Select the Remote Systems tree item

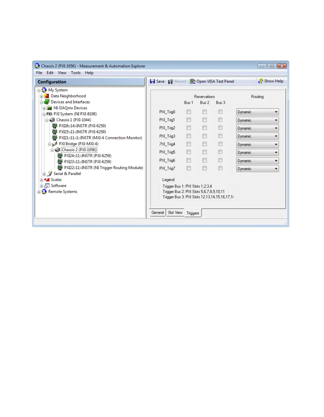[63, 192]
